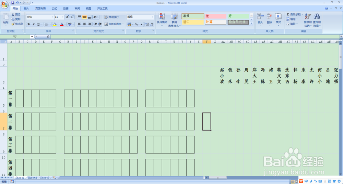The height and width of the screenshot is (184, 343).
Task: Open Conditional Formatting (条件格式)
Action: pyautogui.click(x=162, y=19)
